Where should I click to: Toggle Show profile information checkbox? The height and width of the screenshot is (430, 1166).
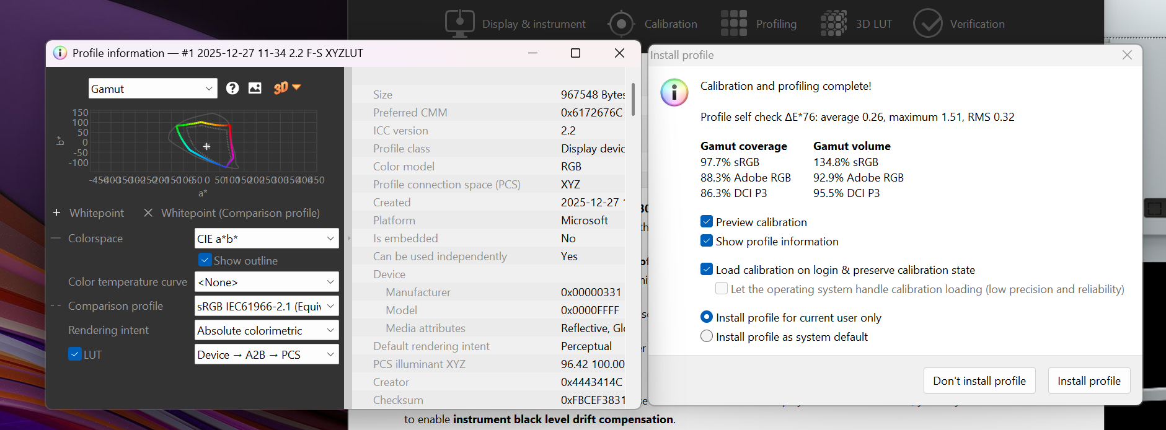[707, 241]
